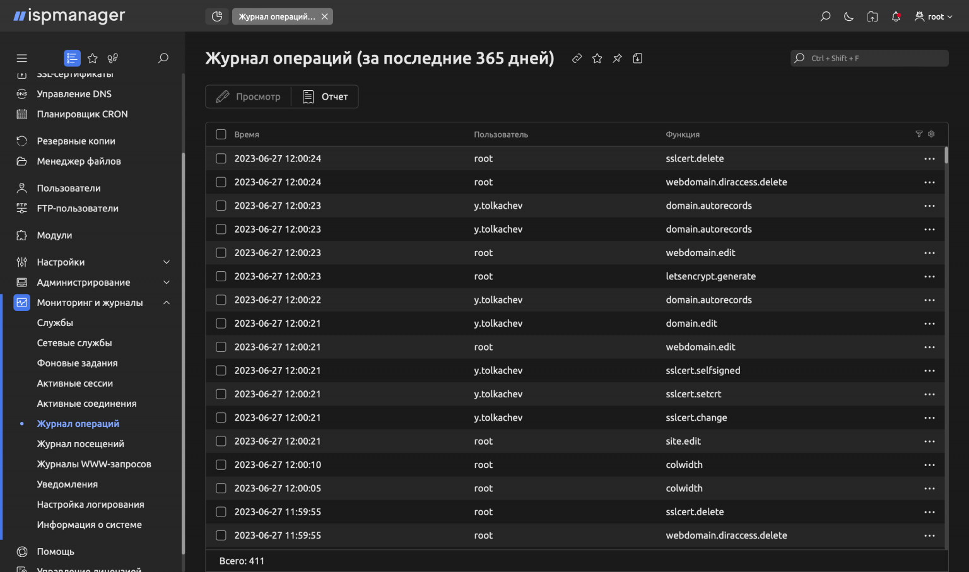Tick the checkbox for letsencrypt.generate entry
The width and height of the screenshot is (969, 572).
221,276
